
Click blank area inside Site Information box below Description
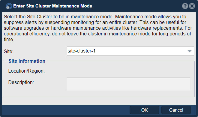[99, 94]
